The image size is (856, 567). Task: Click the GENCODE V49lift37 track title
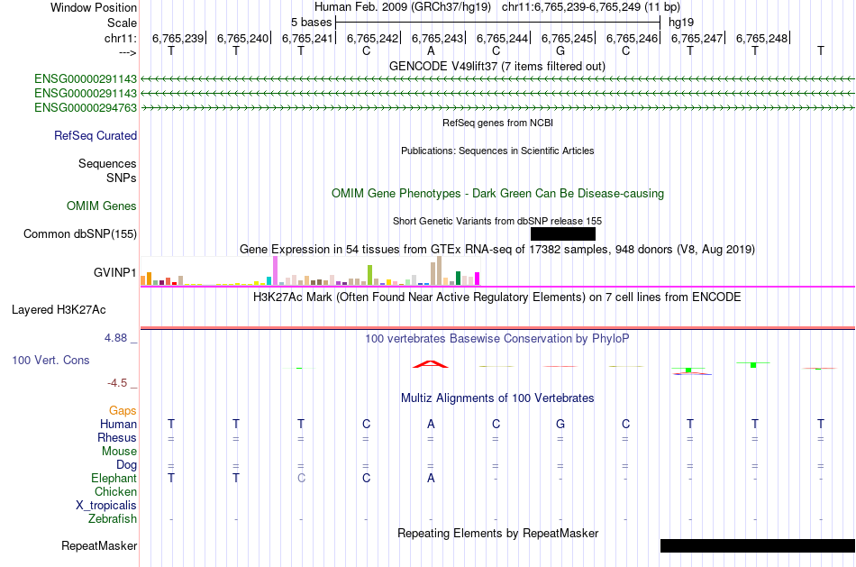click(496, 66)
